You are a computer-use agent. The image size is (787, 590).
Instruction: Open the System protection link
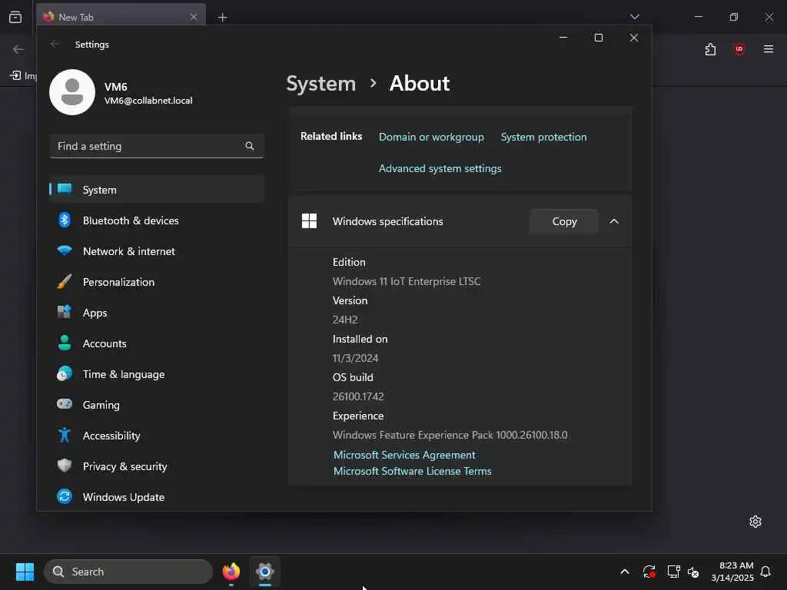click(543, 137)
